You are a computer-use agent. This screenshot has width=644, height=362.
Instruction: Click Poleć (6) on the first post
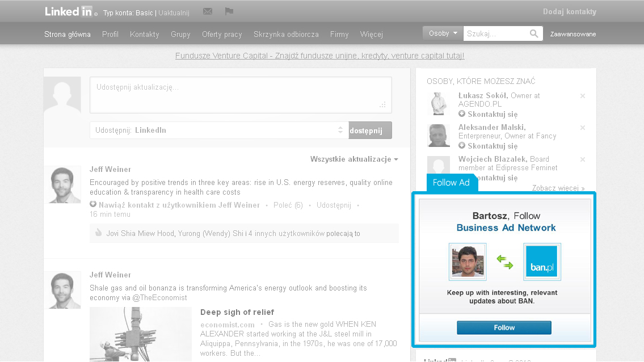click(288, 205)
